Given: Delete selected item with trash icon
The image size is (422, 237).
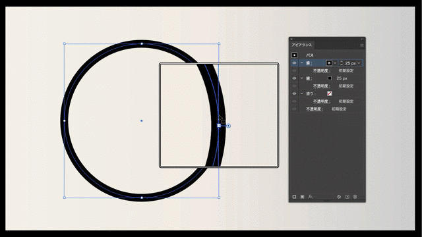Looking at the screenshot, I should (355, 197).
